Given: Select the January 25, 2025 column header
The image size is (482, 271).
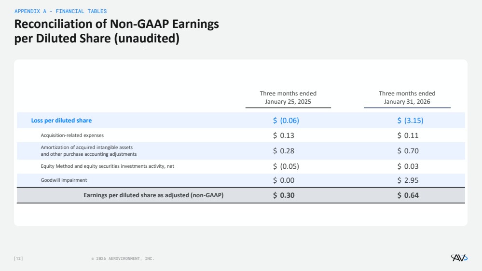Looking at the screenshot, I should click(x=288, y=97).
